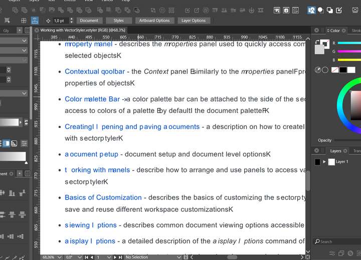Select the artboard tool icon at the context bar start

tap(7, 20)
